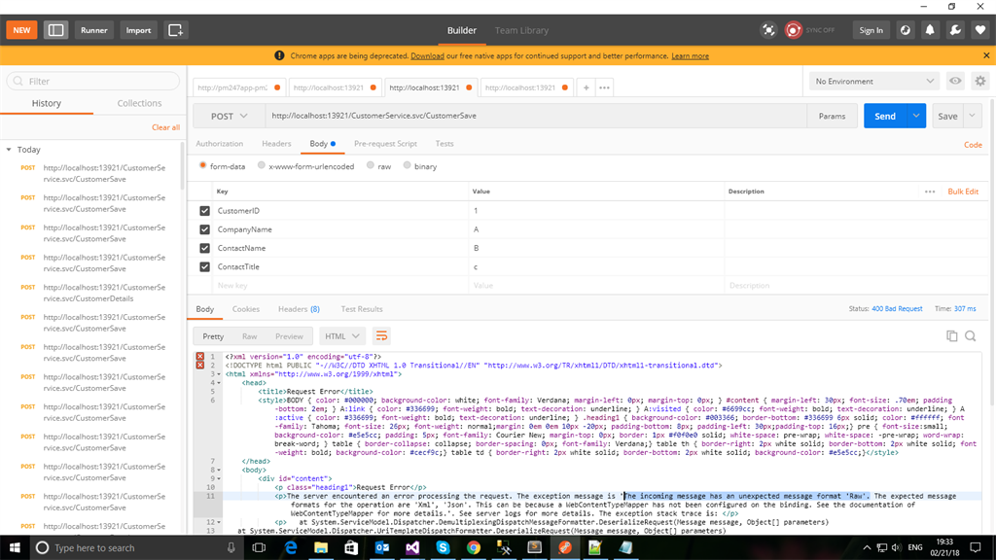Click the orange NEW button
Screen dimensions: 996x560
[21, 30]
